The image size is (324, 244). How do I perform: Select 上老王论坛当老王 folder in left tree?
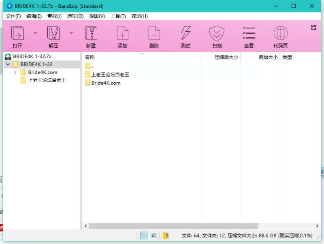click(47, 80)
